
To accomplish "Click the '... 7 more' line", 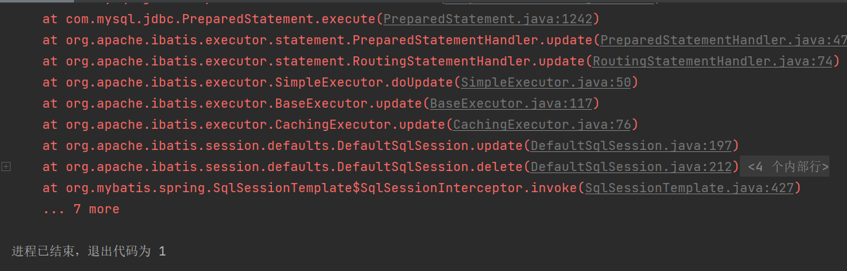I will [x=81, y=209].
